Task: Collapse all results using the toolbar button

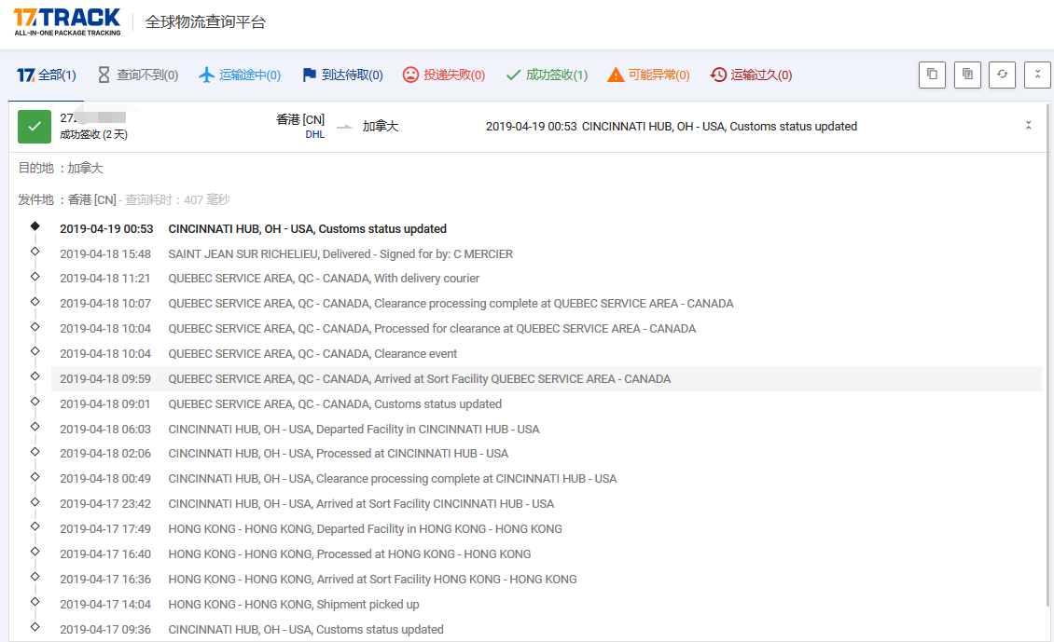Action: (x=1037, y=75)
